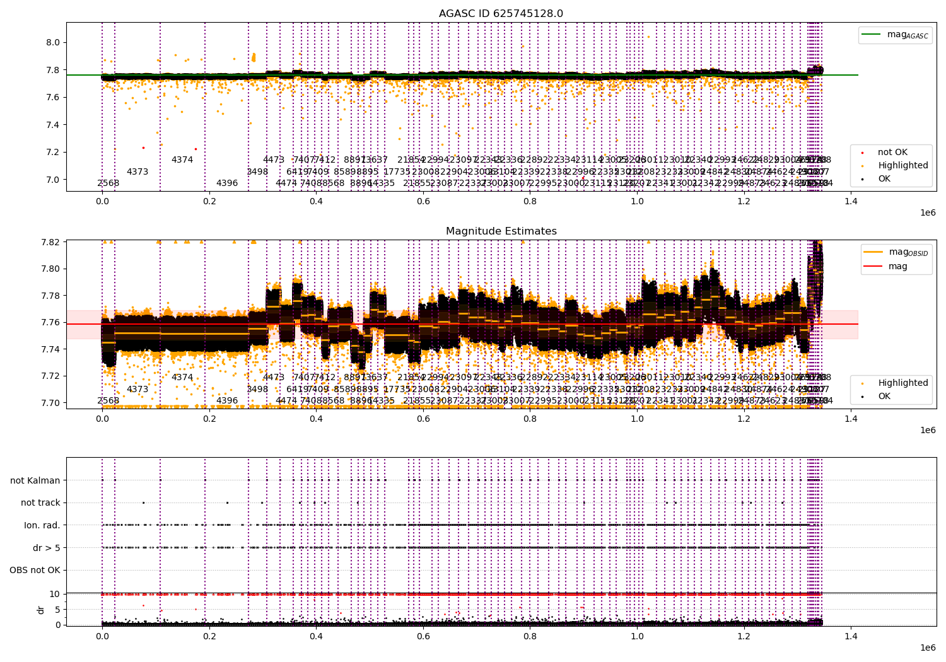
Task: Click the title 'AGASC ID 625745128.0'
Action: (x=501, y=14)
